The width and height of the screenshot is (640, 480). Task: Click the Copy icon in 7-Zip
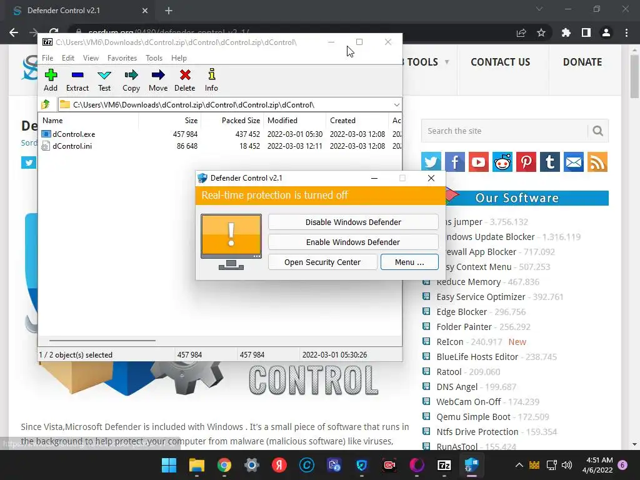click(x=131, y=75)
